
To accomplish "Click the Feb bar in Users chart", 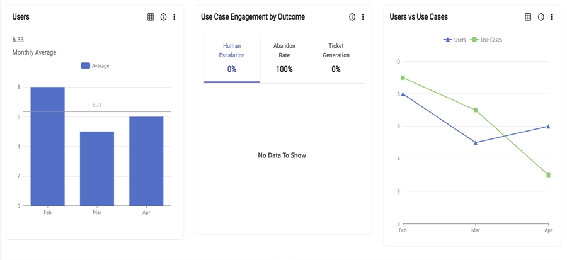I will pos(48,146).
